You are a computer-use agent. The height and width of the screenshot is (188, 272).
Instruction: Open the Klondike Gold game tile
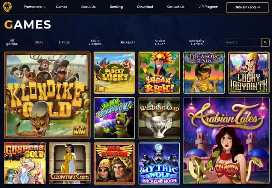click(x=47, y=95)
